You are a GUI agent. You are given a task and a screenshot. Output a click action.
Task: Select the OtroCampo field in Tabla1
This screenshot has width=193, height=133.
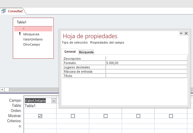[31, 44]
